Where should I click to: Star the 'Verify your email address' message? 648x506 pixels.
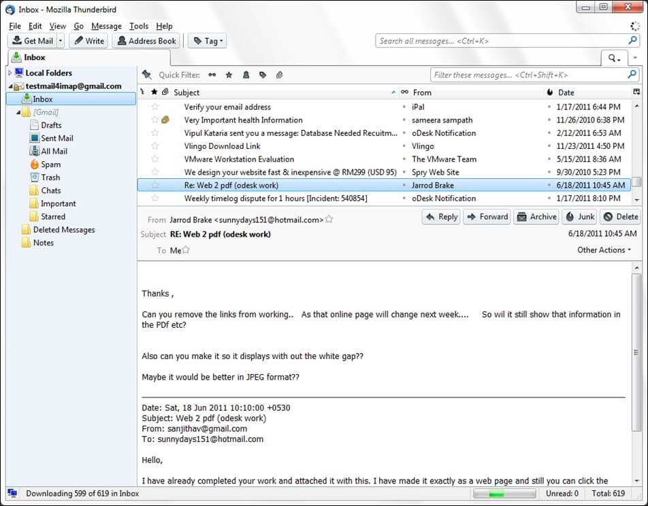tap(155, 107)
